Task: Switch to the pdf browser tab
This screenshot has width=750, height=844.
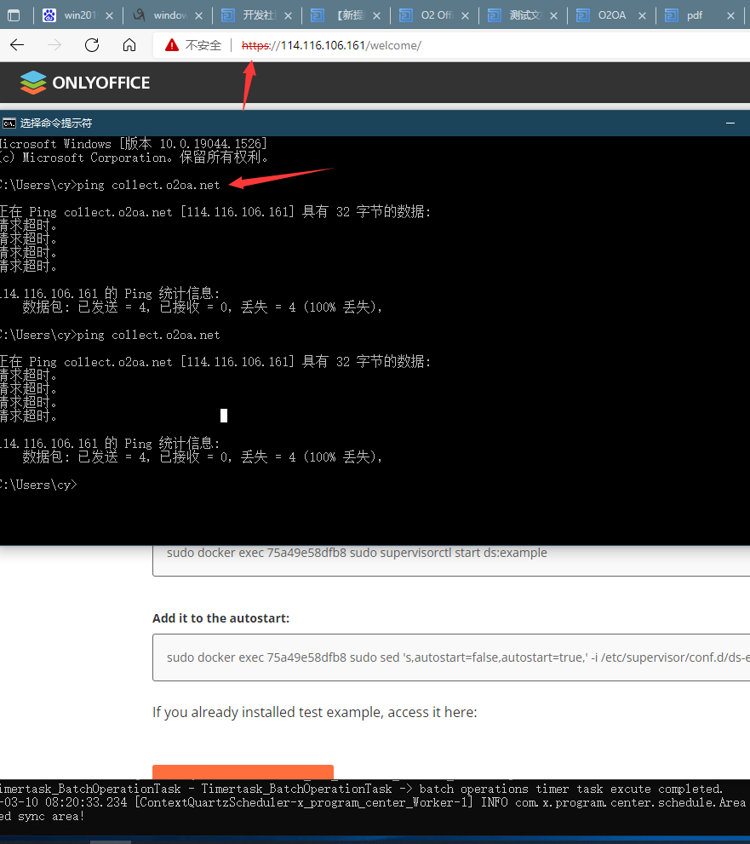Action: point(701,15)
